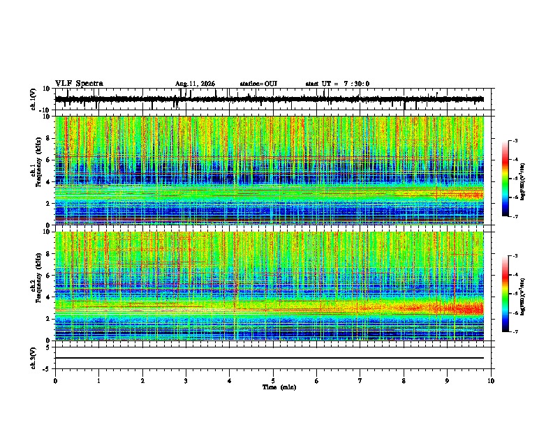Click the "-6" label on ch.2 colorbar

[515, 313]
